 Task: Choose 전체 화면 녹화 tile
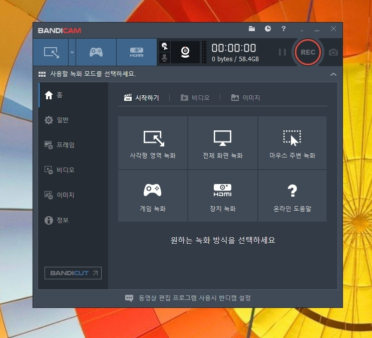tap(222, 142)
